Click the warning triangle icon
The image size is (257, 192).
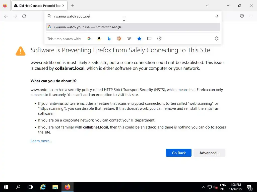21,51
